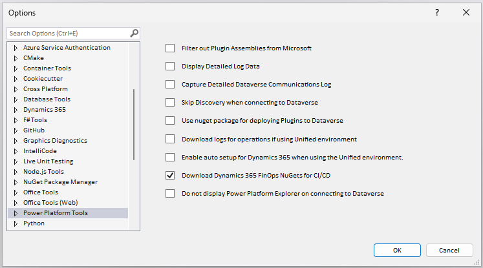Enable Capture Detailed Dataverse Communications Log
The image size is (483, 268).
(170, 85)
